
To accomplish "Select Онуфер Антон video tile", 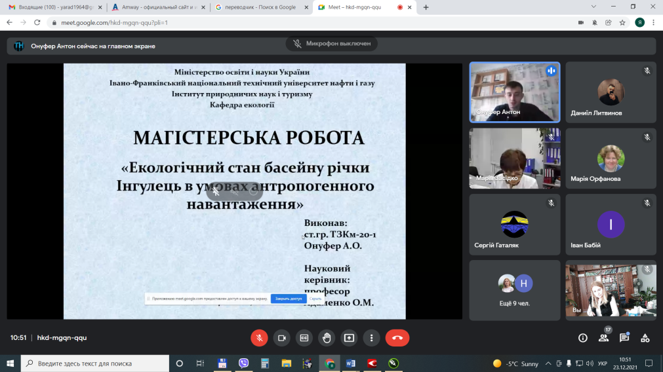I will tap(515, 92).
